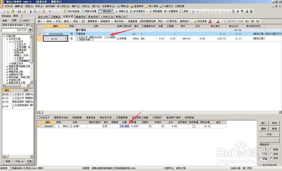Click the New file icon

[x=4, y=11]
